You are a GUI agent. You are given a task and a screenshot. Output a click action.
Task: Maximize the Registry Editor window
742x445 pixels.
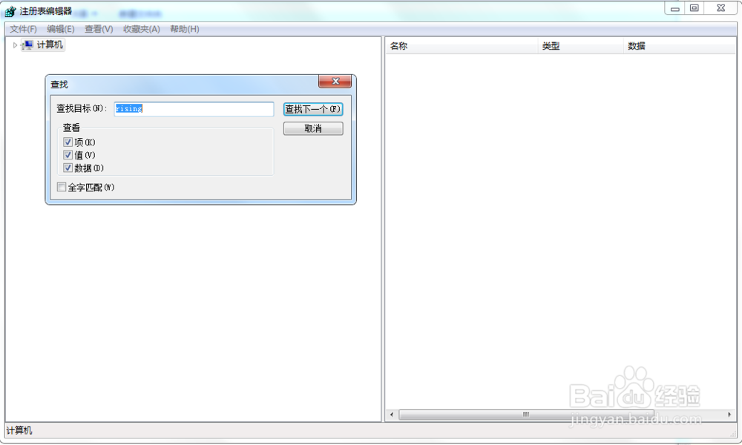pyautogui.click(x=695, y=8)
